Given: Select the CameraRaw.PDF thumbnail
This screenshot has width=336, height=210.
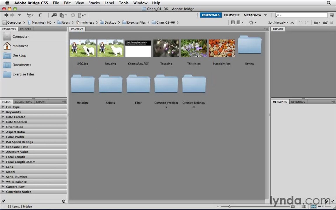Looking at the screenshot, I should click(x=139, y=48).
